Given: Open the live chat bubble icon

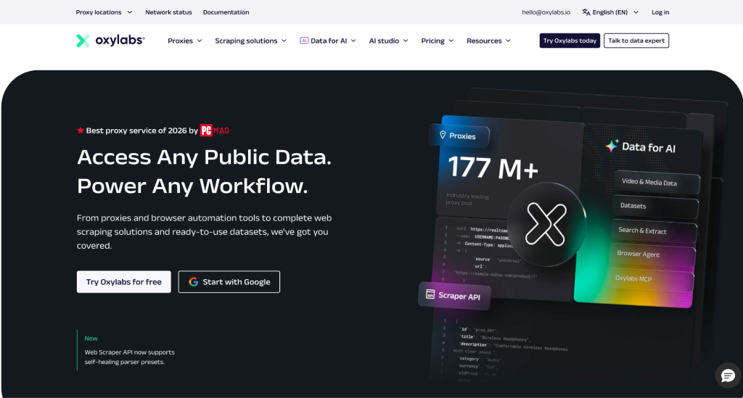Looking at the screenshot, I should (x=728, y=376).
